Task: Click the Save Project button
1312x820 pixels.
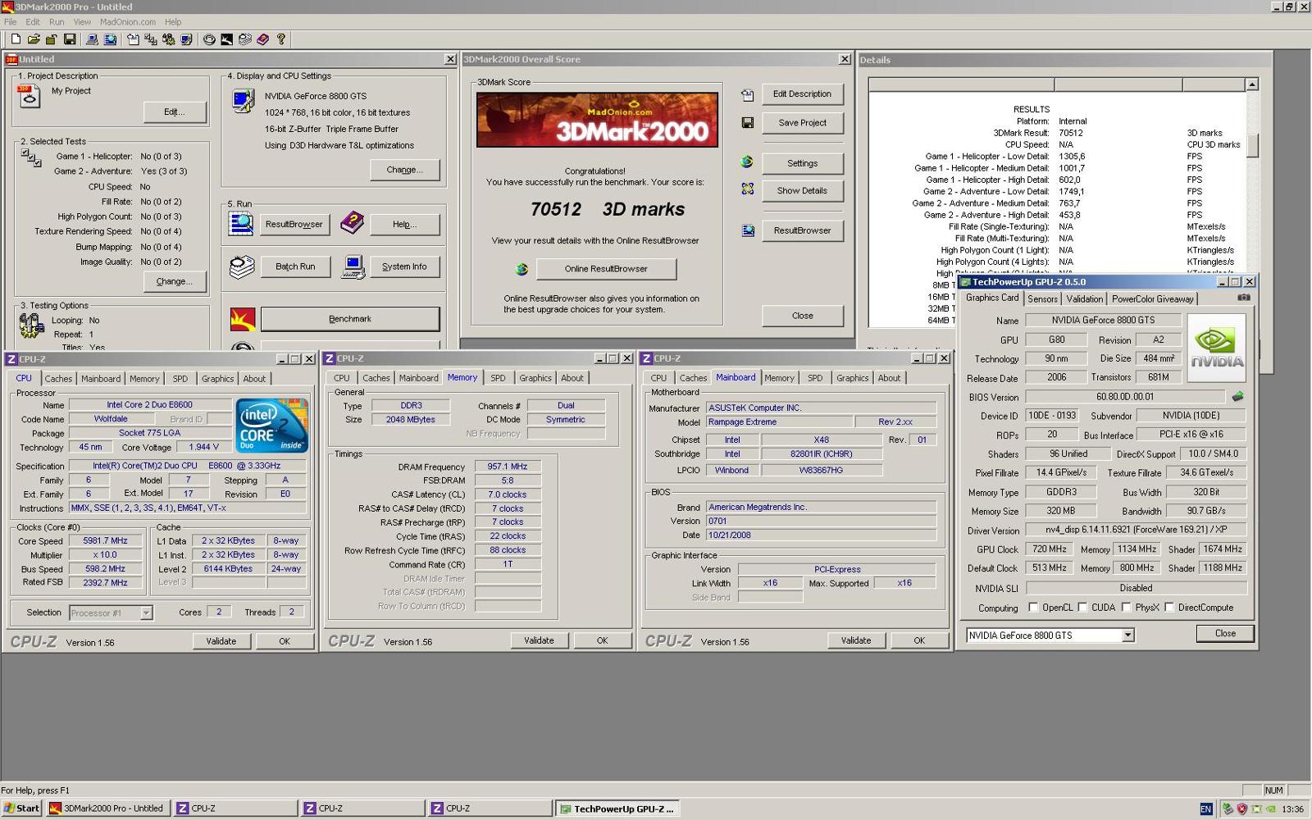Action: [x=802, y=122]
